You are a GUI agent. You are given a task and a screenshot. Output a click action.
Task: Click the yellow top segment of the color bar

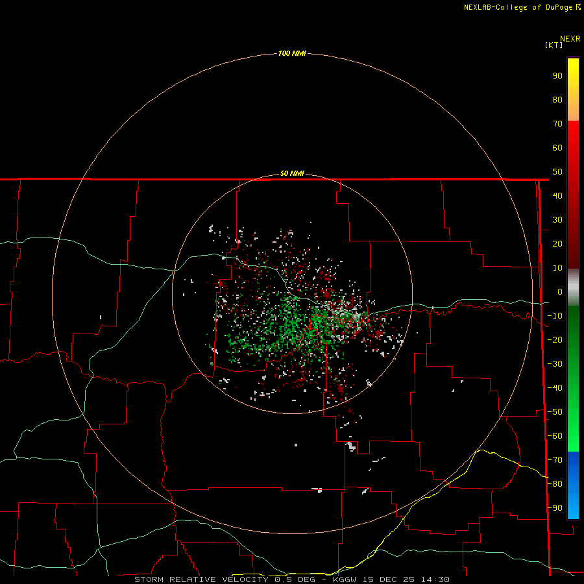click(x=573, y=90)
